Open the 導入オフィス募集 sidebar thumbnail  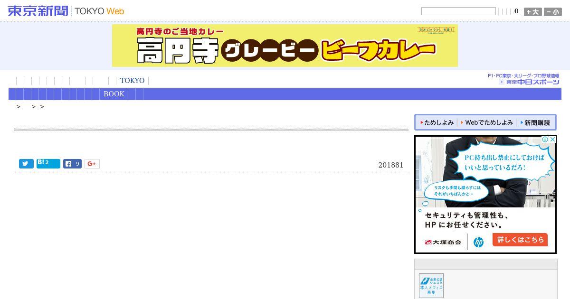[x=431, y=286]
